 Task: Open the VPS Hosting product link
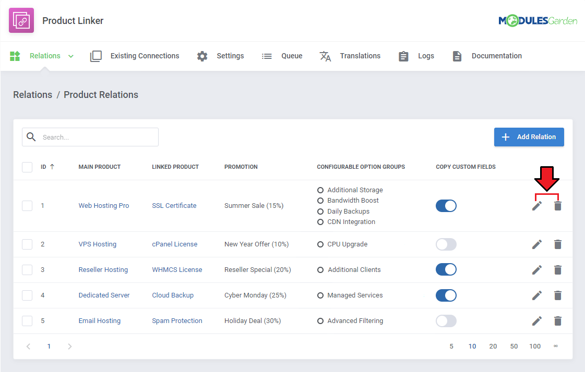[98, 244]
